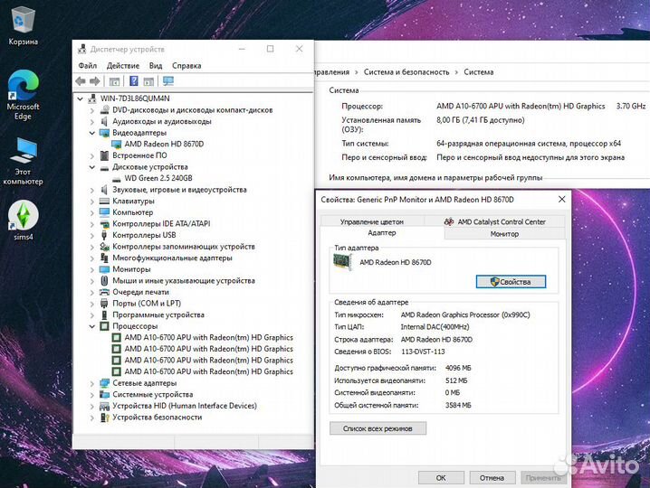Screen dimensions: 650x488
Task: Collapse the Видеоадаптеры branch
Action: coord(92,133)
